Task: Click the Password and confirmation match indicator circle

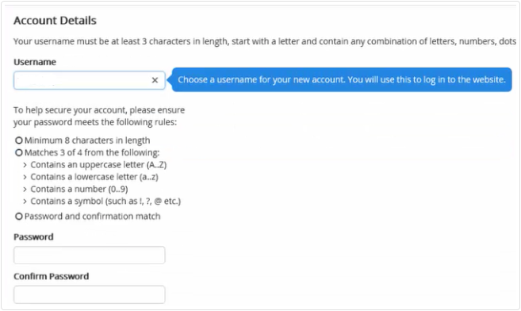Action: point(19,217)
